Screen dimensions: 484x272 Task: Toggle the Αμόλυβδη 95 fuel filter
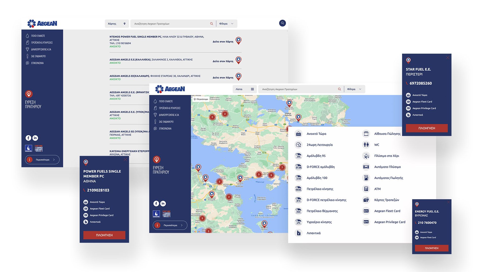(x=310, y=156)
